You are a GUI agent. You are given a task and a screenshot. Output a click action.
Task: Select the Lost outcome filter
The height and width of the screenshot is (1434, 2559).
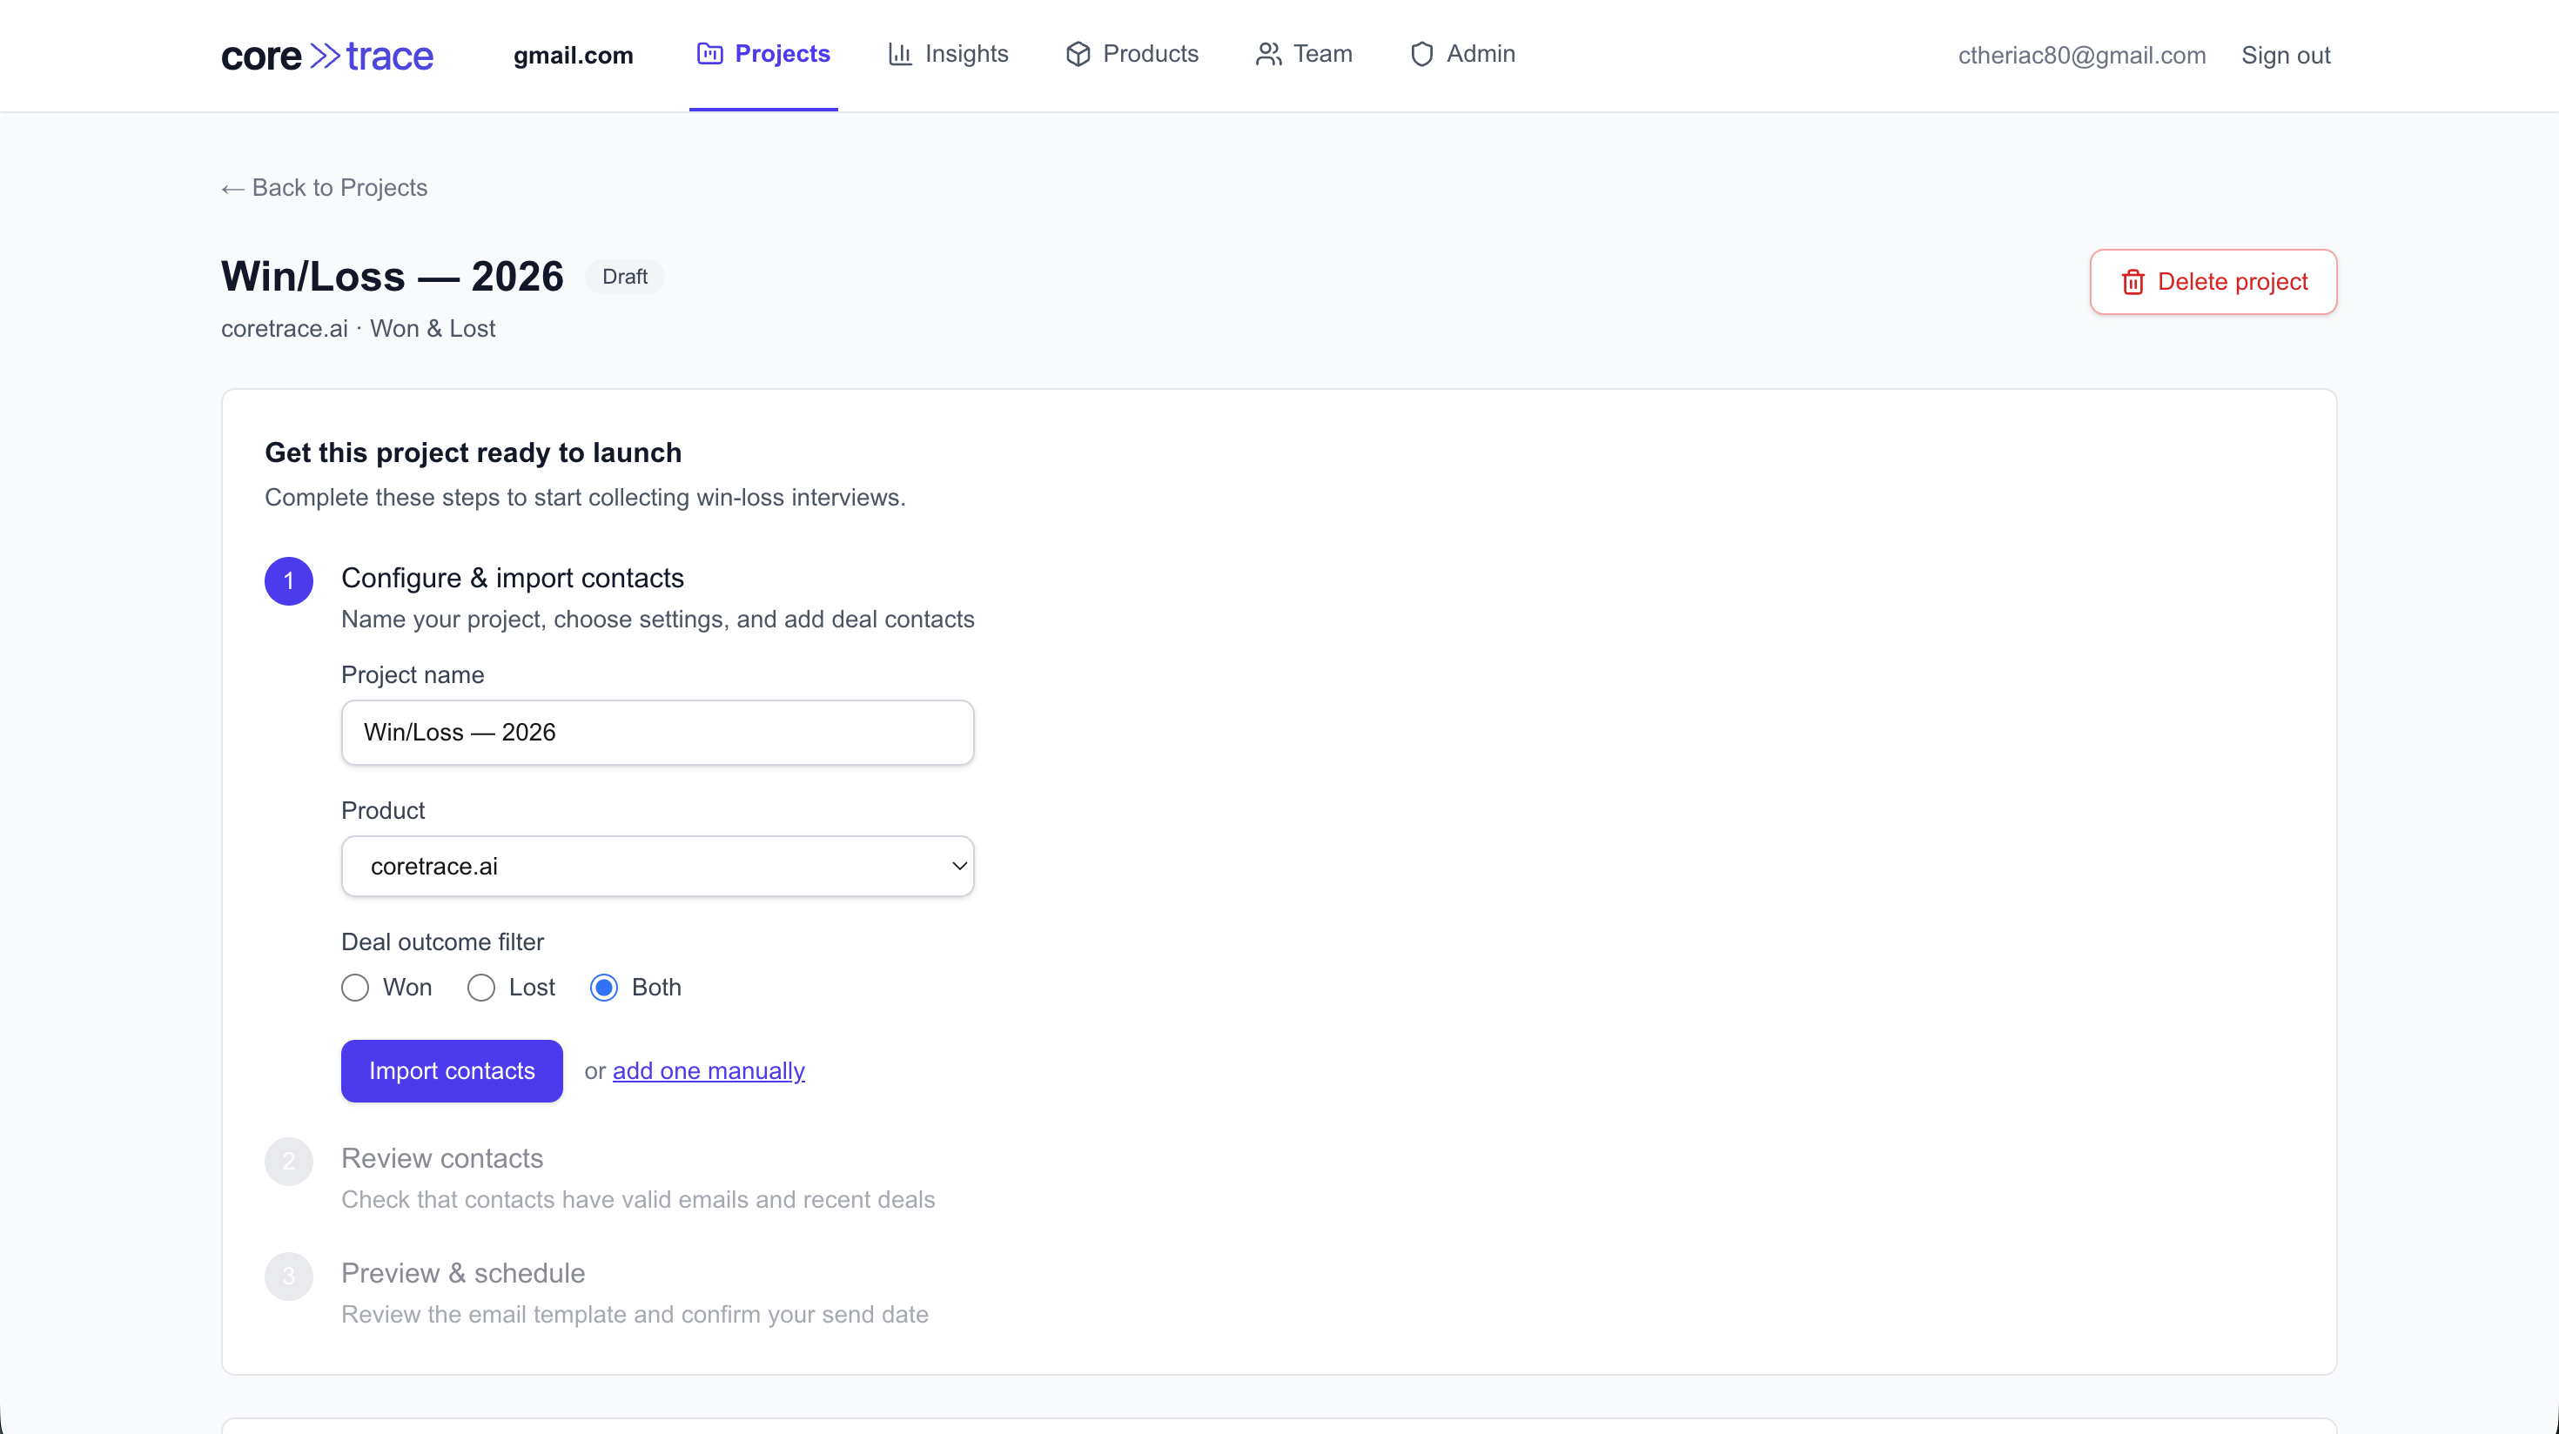[480, 987]
